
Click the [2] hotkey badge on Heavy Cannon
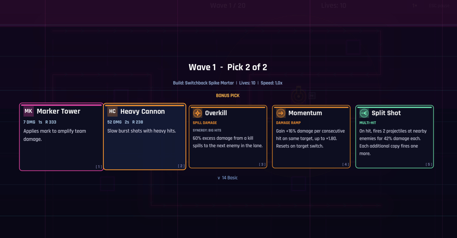[181, 166]
